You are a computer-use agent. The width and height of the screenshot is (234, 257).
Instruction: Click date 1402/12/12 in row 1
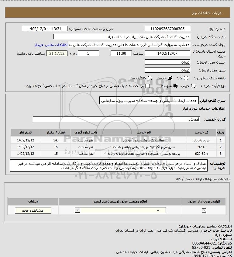pos(26,140)
